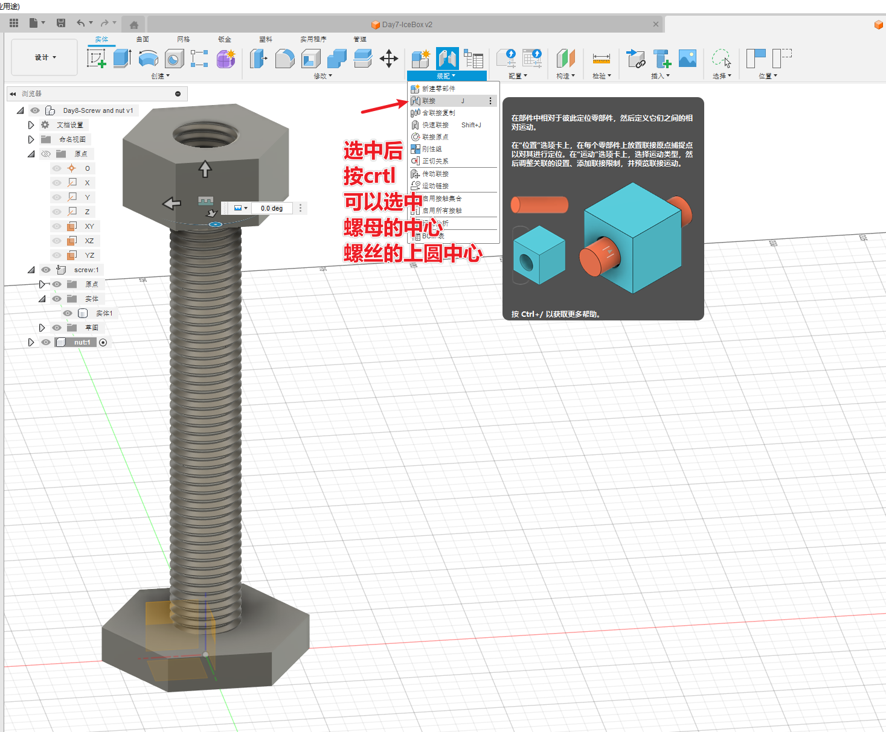Click the Revolve tool icon
The image size is (886, 732).
click(x=149, y=59)
